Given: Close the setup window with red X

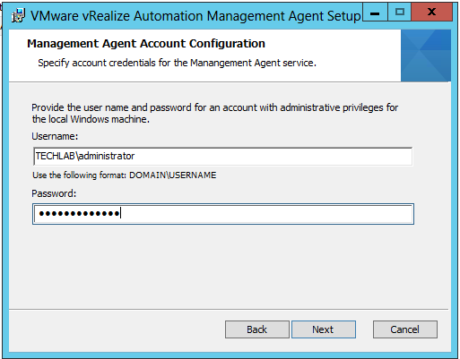Looking at the screenshot, I should point(431,13).
